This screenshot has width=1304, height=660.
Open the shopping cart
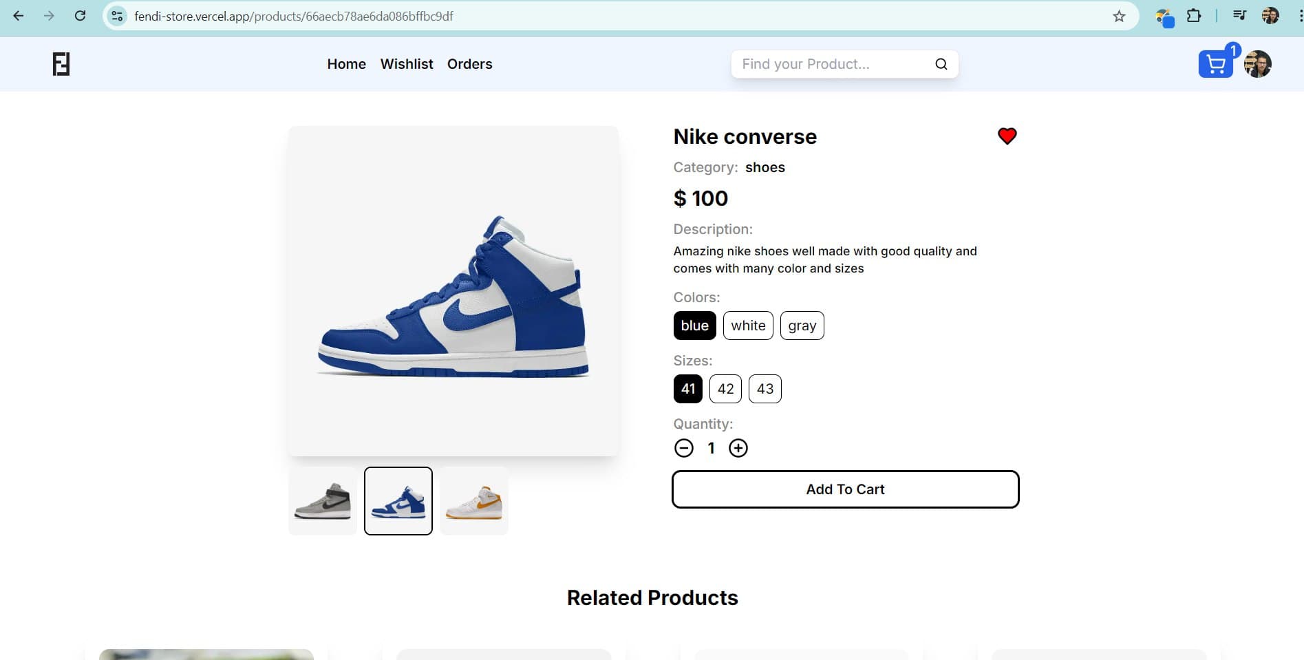1215,64
